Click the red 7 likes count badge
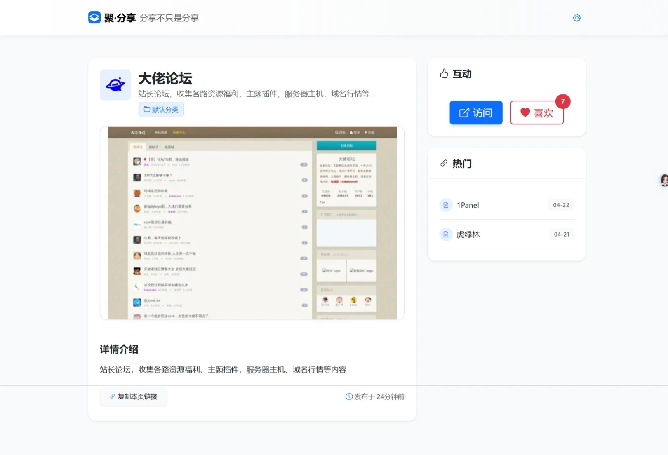This screenshot has width=668, height=455. point(562,101)
